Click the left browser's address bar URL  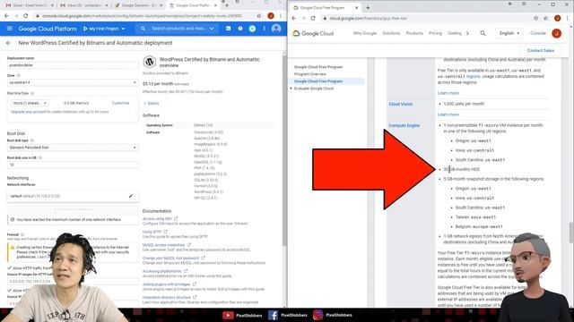point(142,16)
